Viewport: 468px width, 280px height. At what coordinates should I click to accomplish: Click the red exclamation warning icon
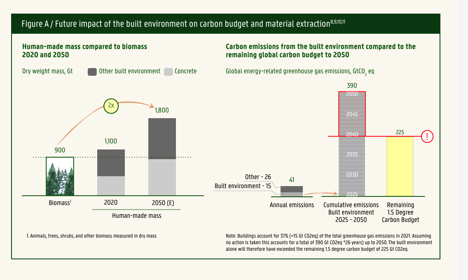(x=427, y=137)
